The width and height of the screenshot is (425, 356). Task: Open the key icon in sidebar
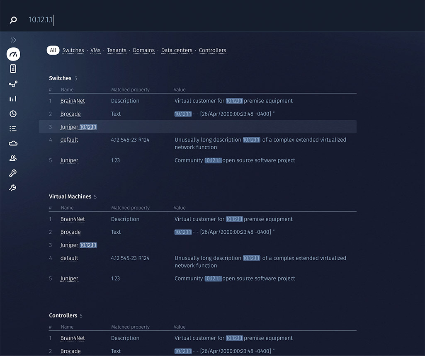(x=13, y=173)
